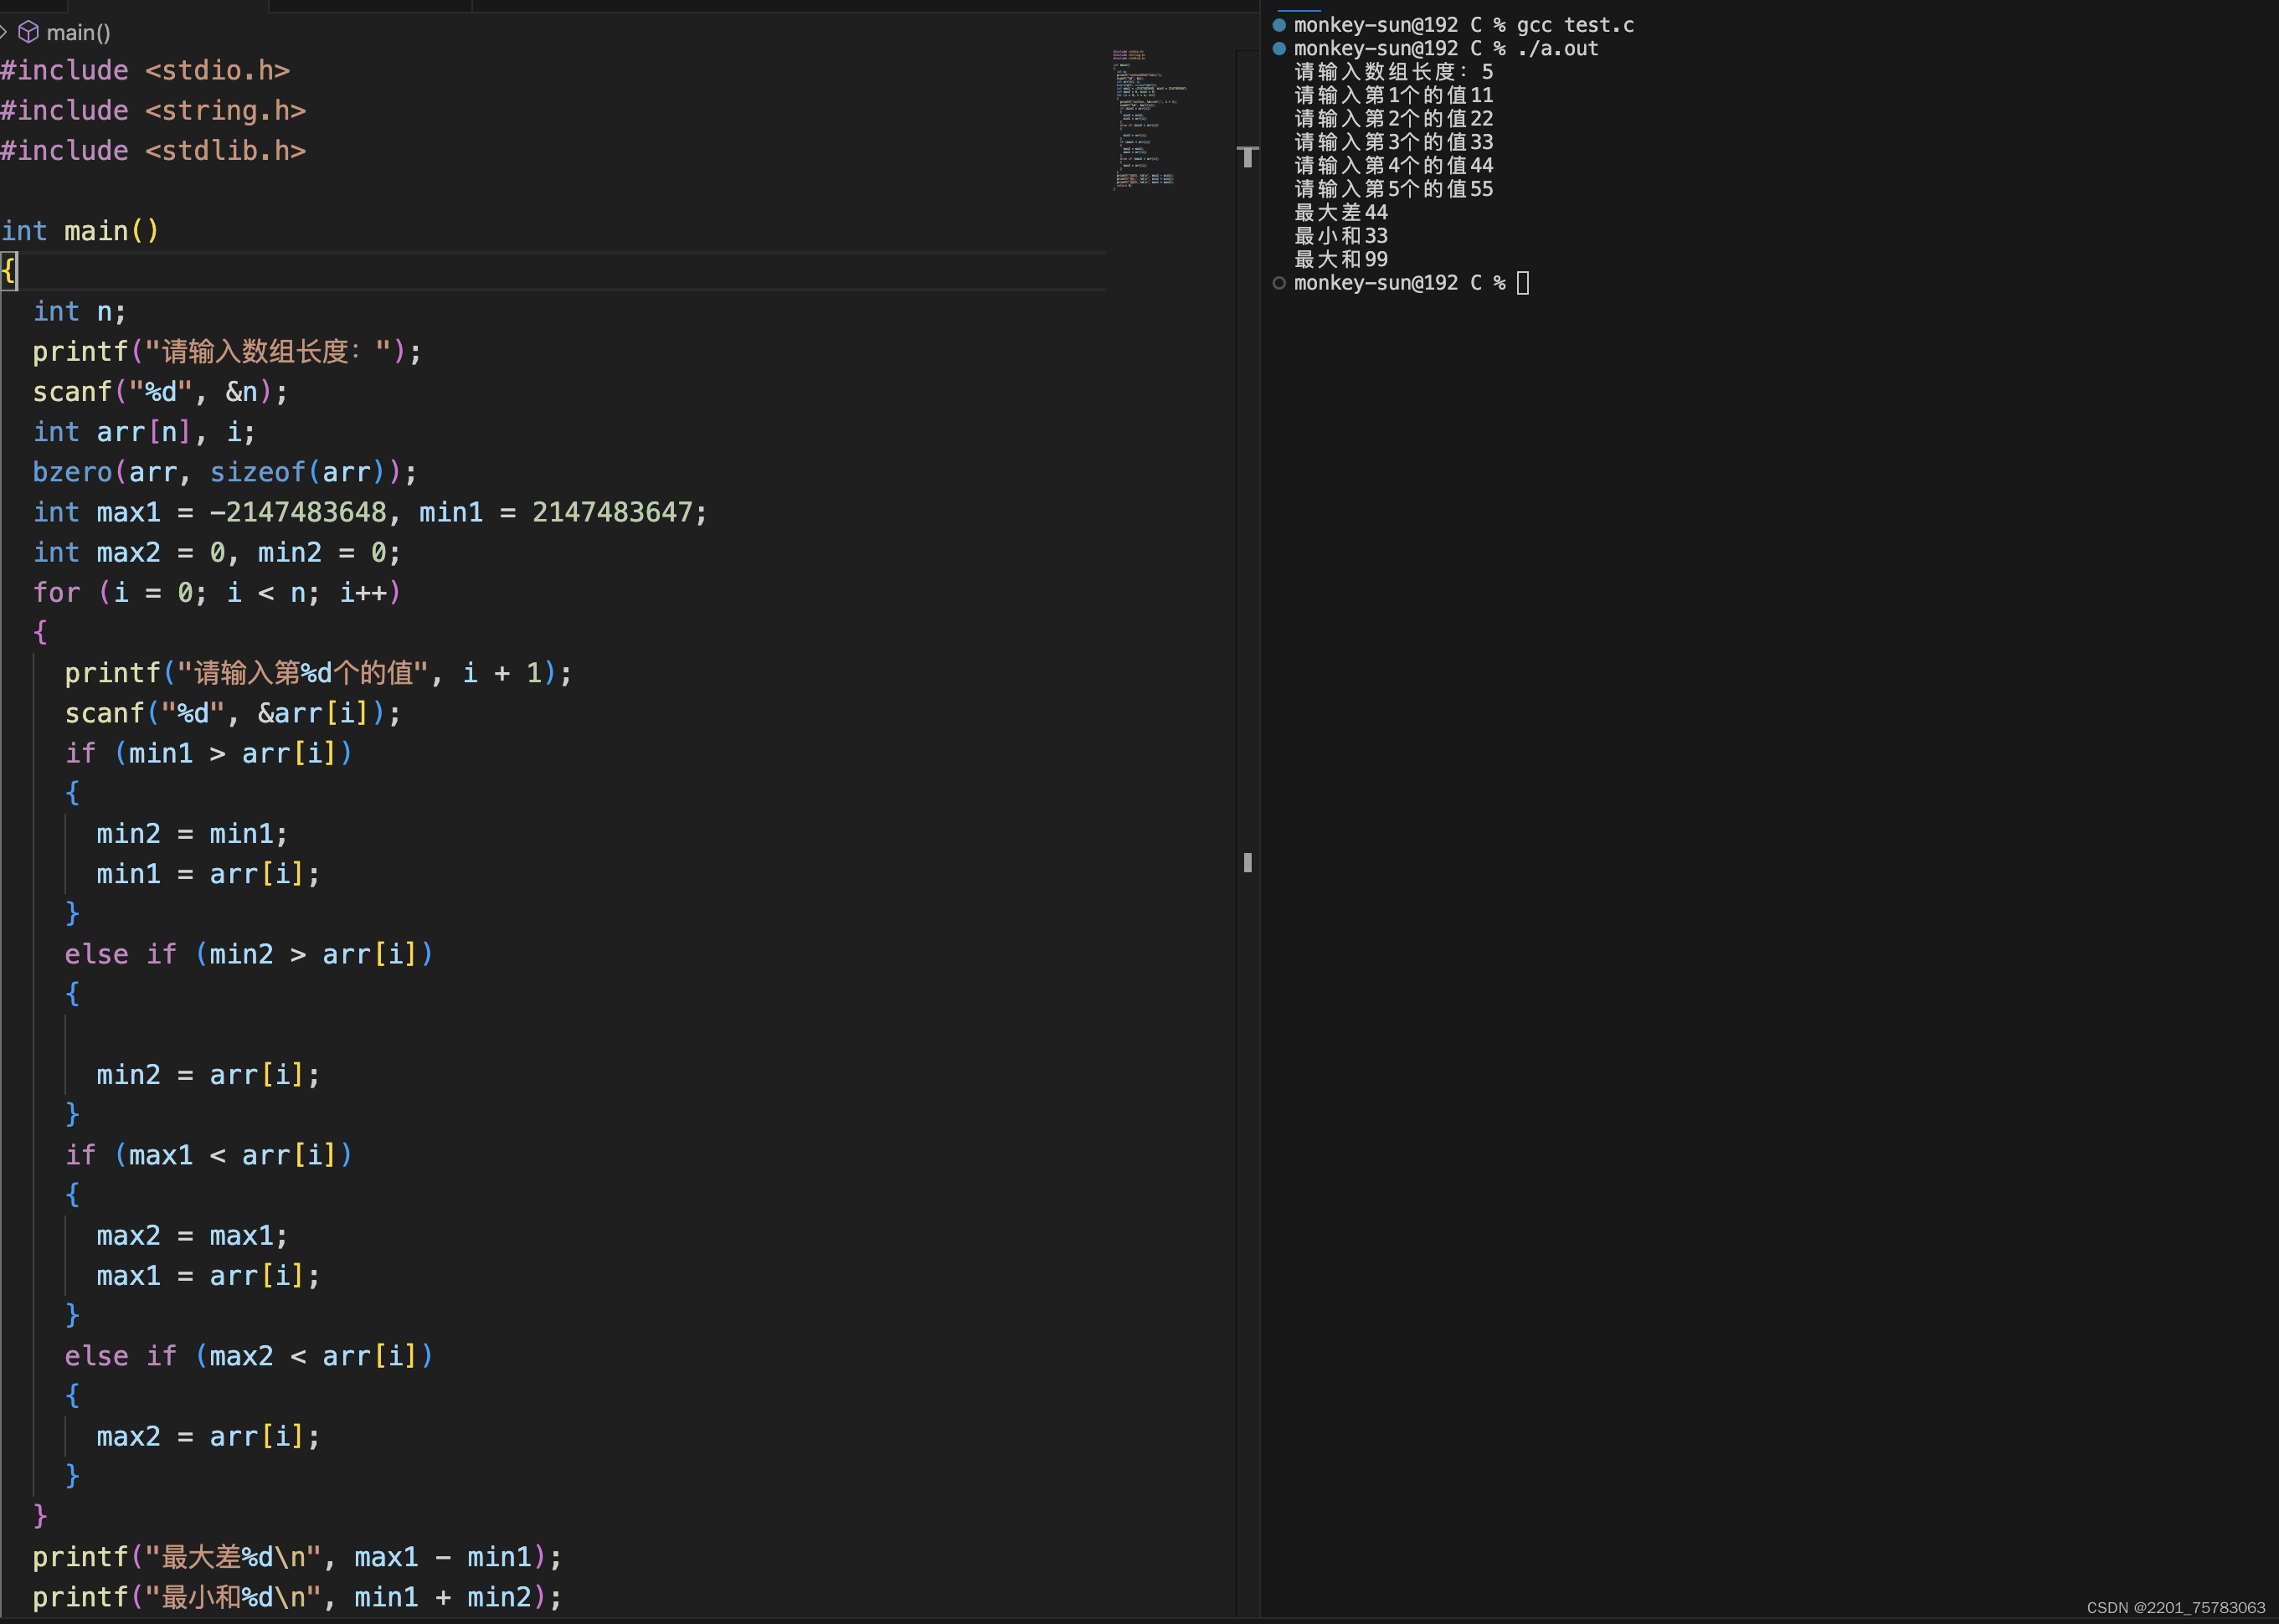Click the for keyword of the loop
This screenshot has height=1624, width=2279.
pyautogui.click(x=56, y=593)
